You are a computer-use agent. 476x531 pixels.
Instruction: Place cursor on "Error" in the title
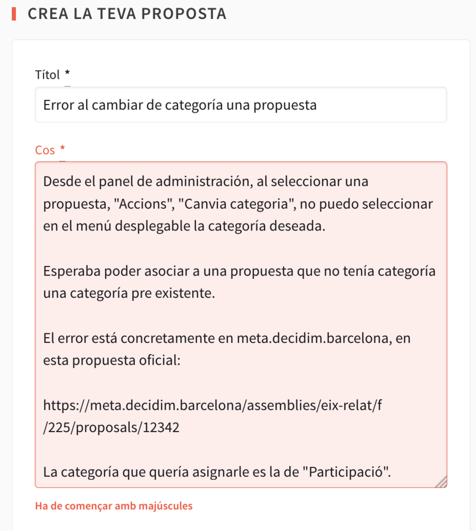[58, 105]
